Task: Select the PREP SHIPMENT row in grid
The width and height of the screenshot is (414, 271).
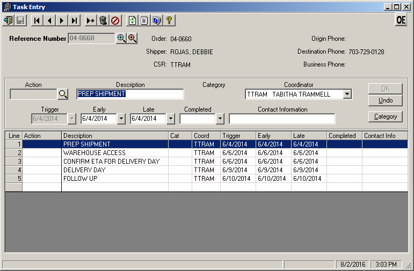Action: click(x=207, y=144)
